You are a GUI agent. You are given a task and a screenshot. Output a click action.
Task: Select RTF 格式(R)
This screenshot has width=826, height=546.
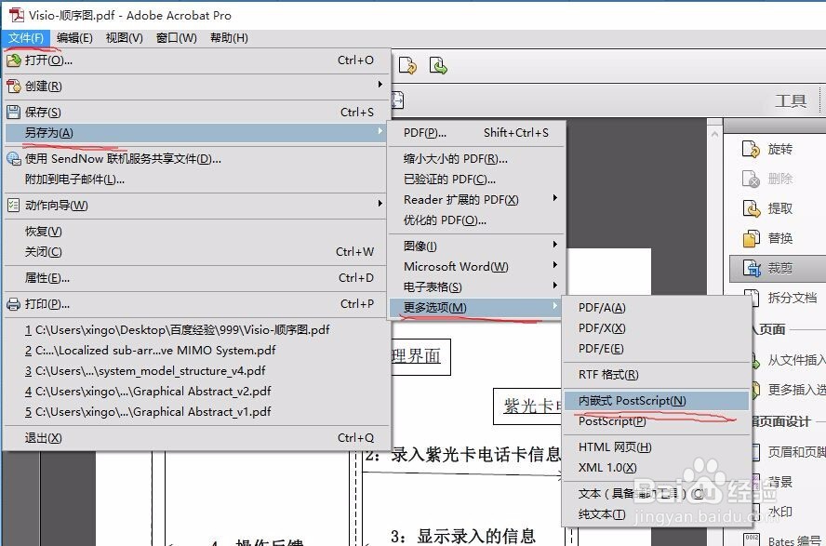tap(657, 374)
